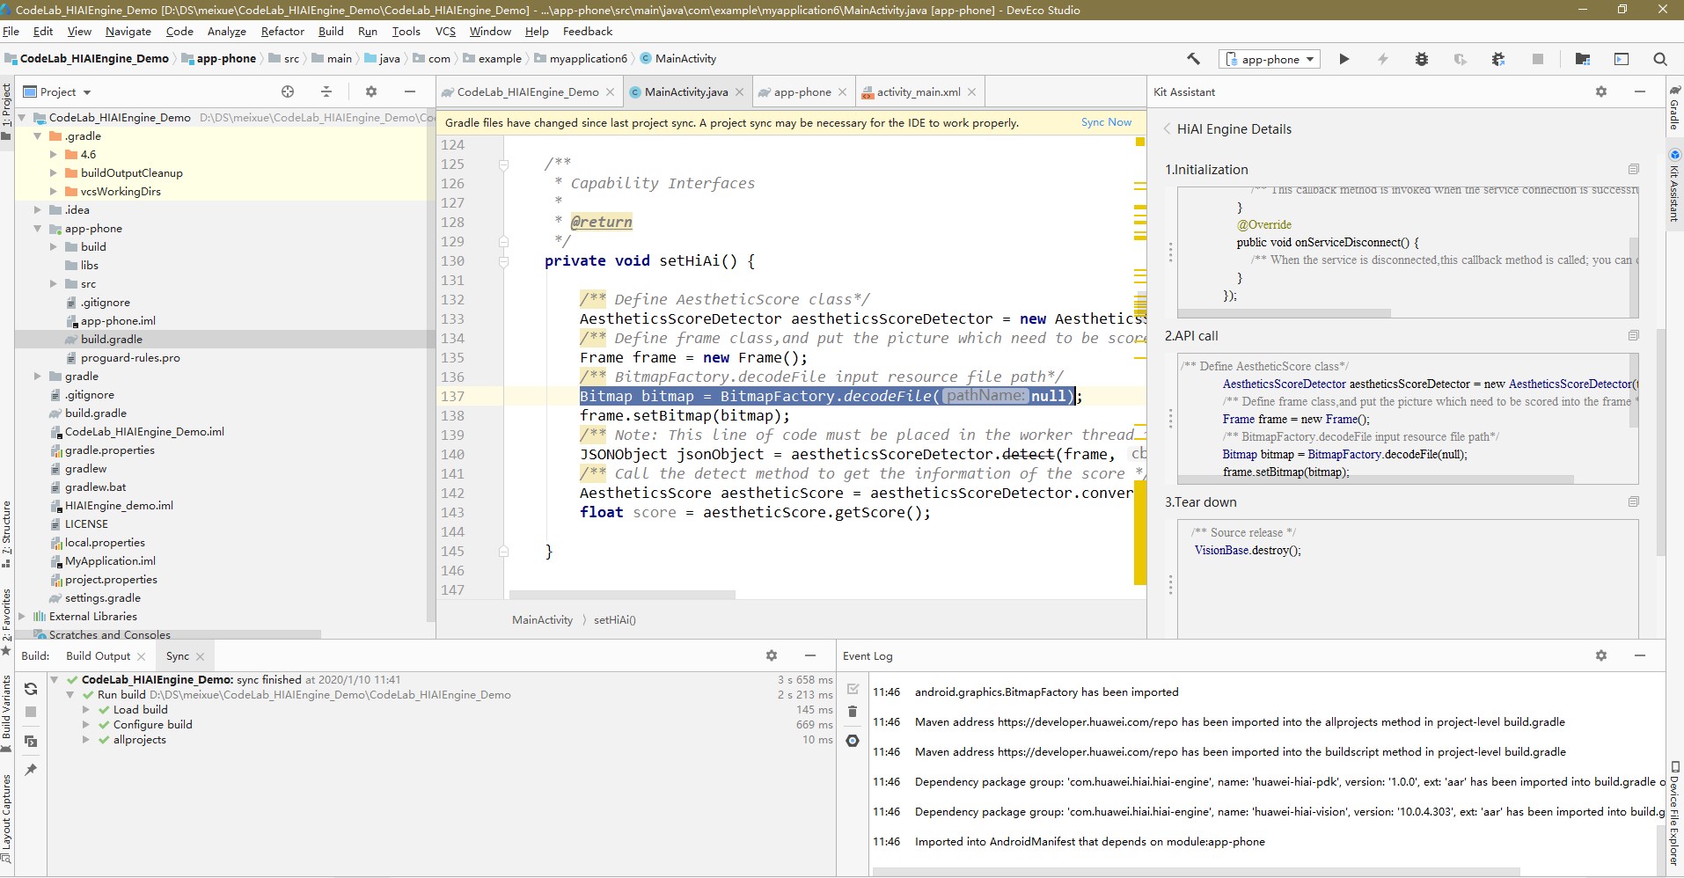The width and height of the screenshot is (1684, 878).
Task: Click the Event Log eye icon
Action: tap(853, 741)
